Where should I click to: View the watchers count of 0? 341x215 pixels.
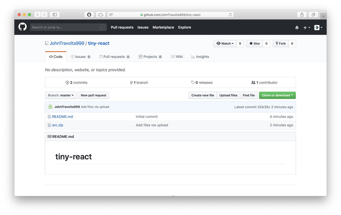pos(240,43)
